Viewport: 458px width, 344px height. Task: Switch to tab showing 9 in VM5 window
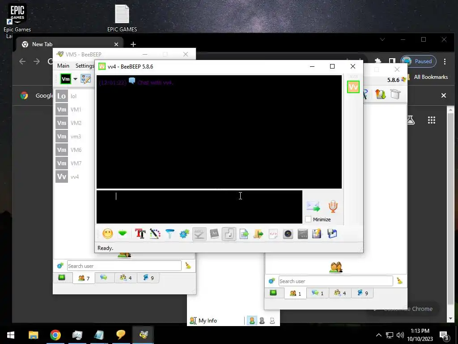point(148,278)
